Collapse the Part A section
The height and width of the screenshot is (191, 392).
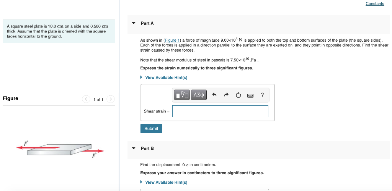(134, 23)
